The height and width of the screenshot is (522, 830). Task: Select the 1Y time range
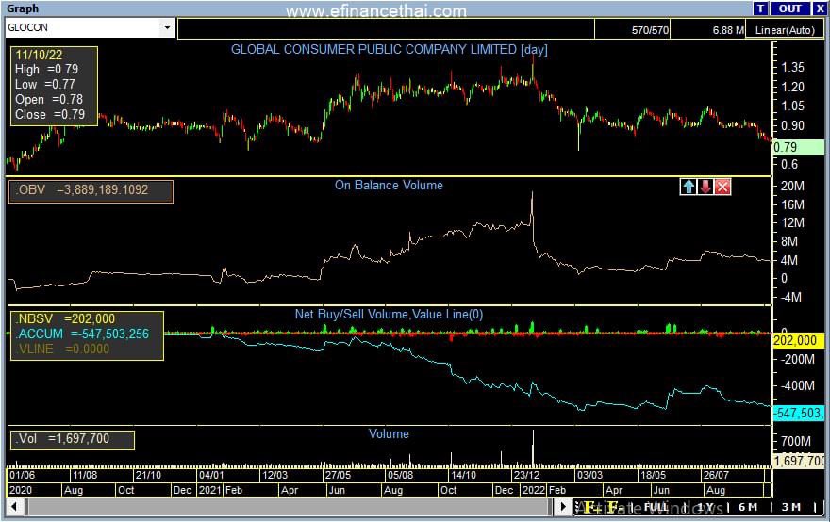[x=705, y=507]
